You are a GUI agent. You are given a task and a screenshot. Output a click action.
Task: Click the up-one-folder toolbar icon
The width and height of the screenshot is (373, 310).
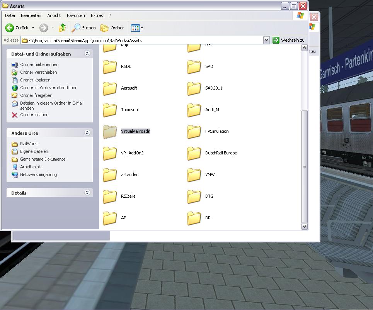(62, 28)
